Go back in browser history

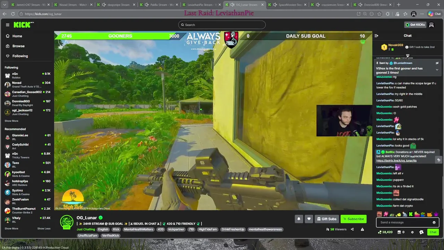pos(5,14)
